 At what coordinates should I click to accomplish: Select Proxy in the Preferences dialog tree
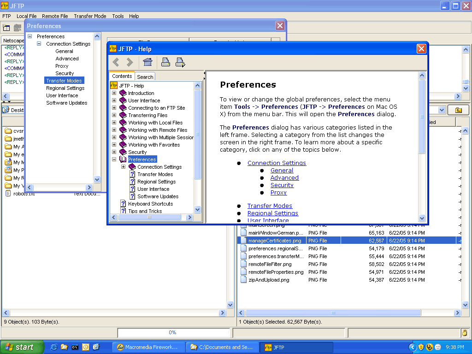click(x=62, y=66)
